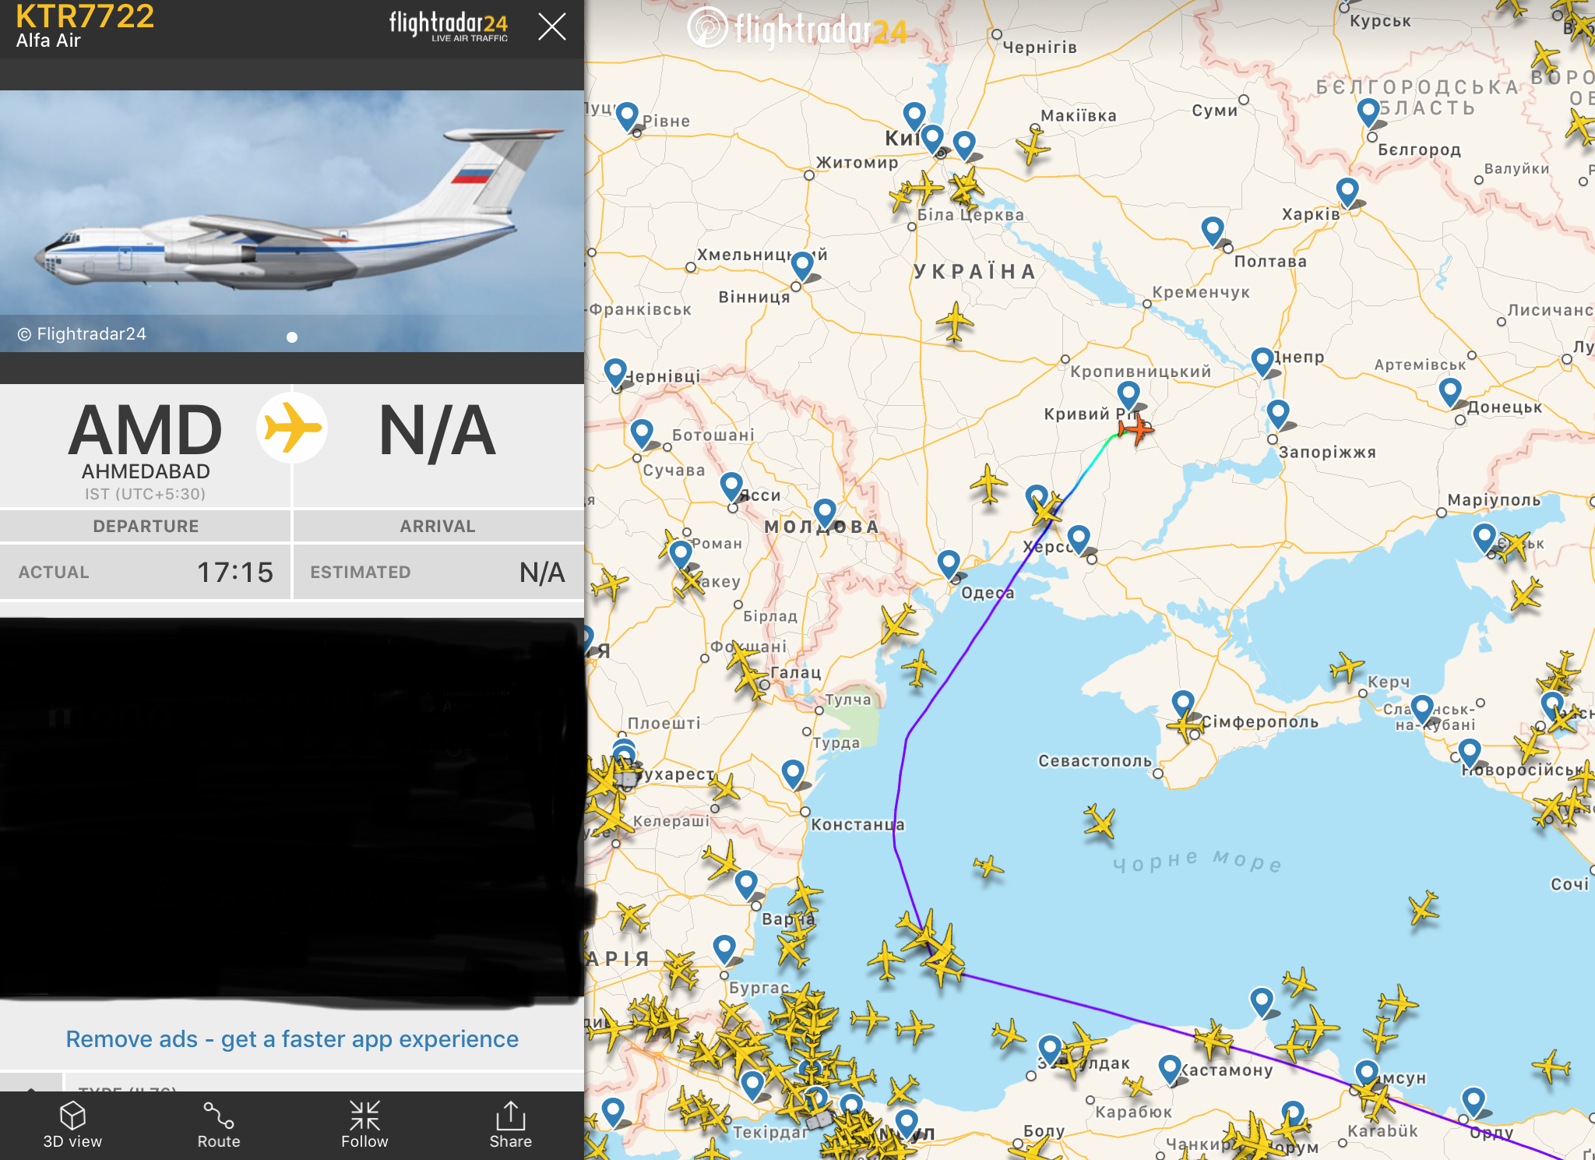Screen dimensions: 1595x1160
Task: Open the 3D view
Action: [x=72, y=1125]
